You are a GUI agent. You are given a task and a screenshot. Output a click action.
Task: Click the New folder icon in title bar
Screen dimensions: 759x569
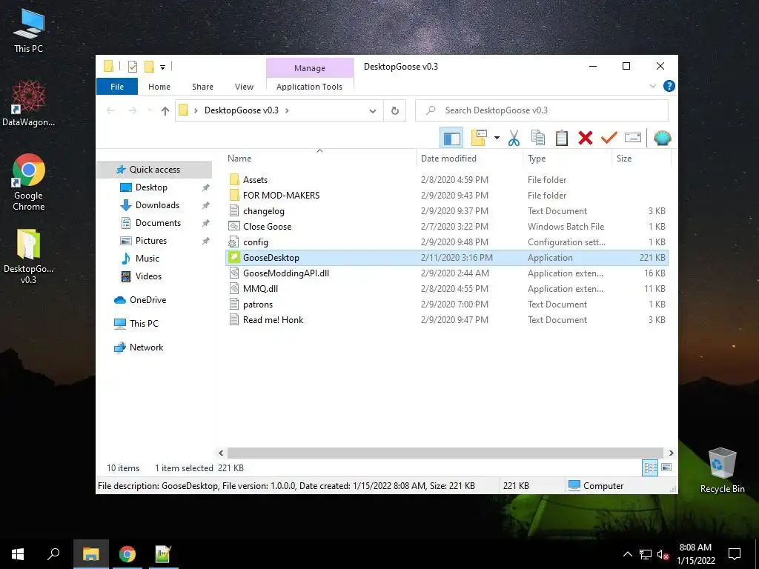[x=149, y=67]
